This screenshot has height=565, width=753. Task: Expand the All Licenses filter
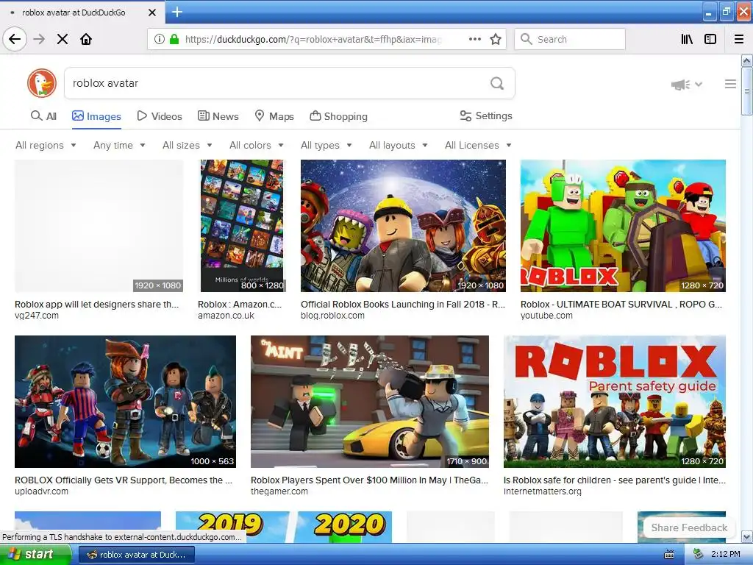pyautogui.click(x=478, y=145)
